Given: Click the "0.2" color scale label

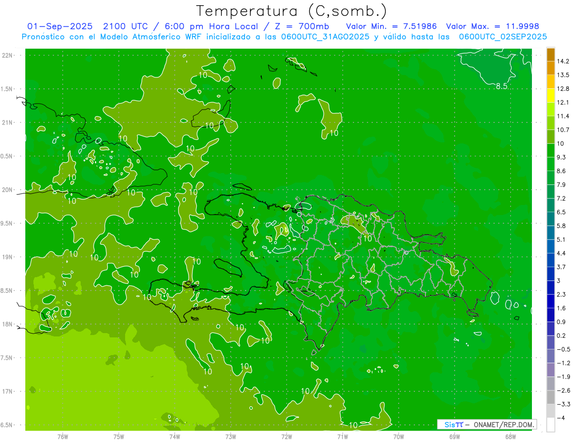Looking at the screenshot, I should point(562,335).
